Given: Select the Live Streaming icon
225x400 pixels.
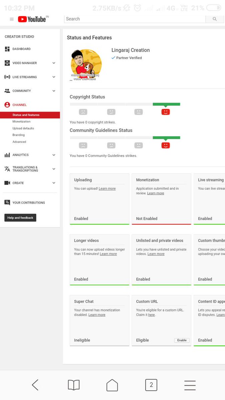Looking at the screenshot, I should coord(7,77).
